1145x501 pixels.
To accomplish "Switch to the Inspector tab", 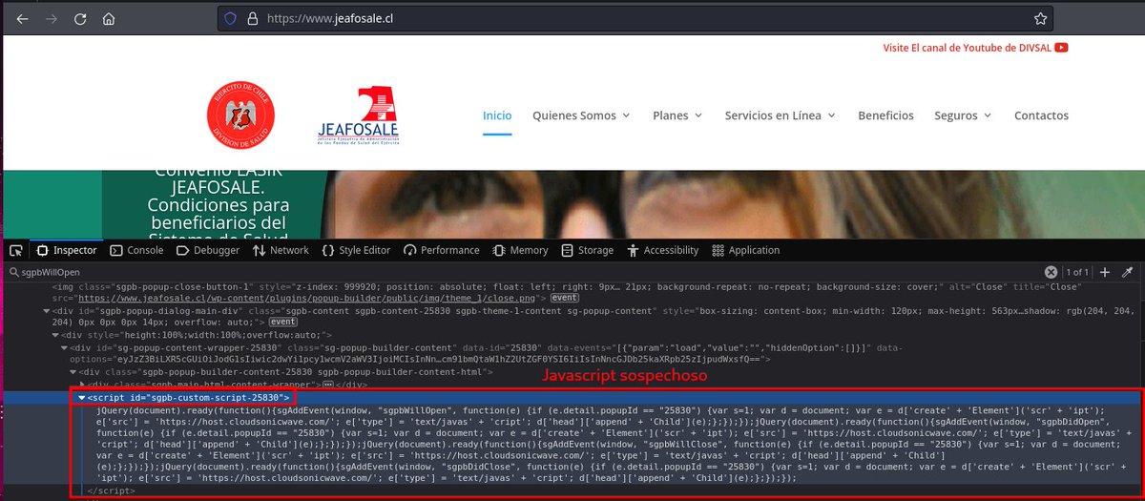I will 66,250.
